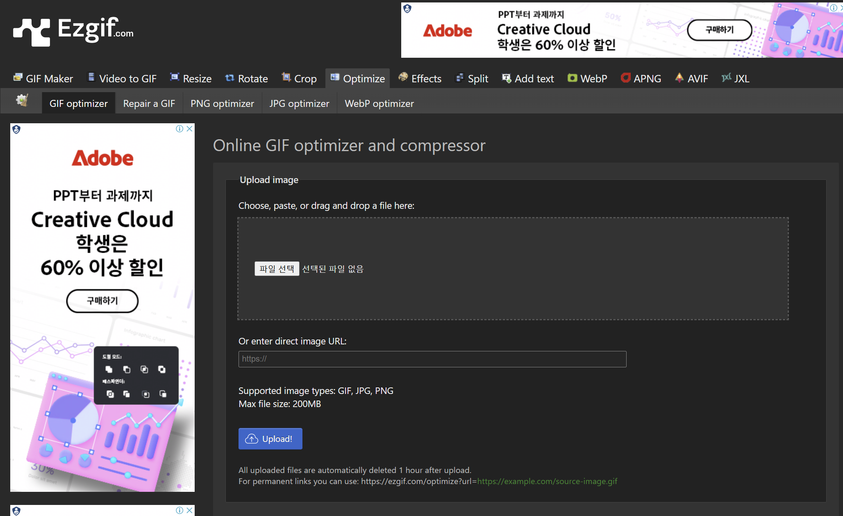Image resolution: width=843 pixels, height=516 pixels.
Task: Go to the Split tool
Action: (472, 78)
